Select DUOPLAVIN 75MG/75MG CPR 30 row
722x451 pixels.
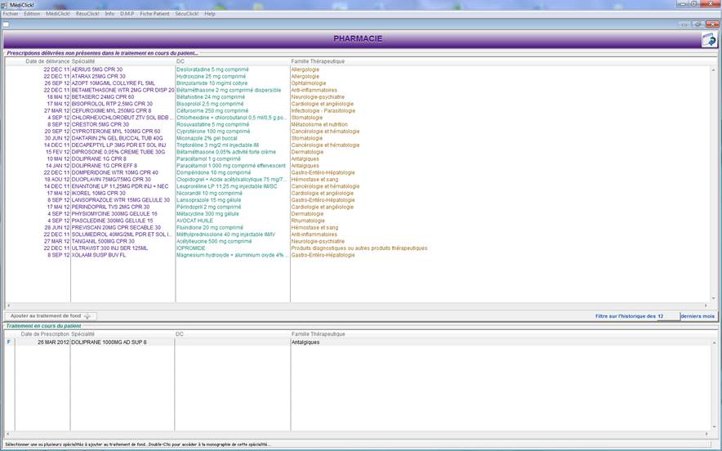pos(357,180)
